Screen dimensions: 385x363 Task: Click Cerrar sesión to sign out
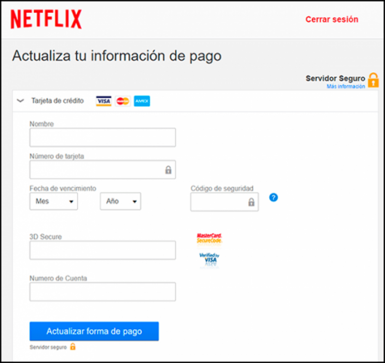click(x=331, y=19)
